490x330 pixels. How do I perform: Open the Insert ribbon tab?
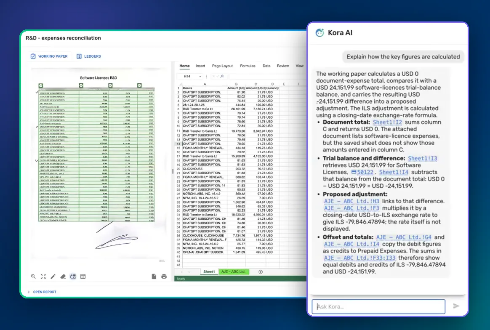(x=200, y=66)
